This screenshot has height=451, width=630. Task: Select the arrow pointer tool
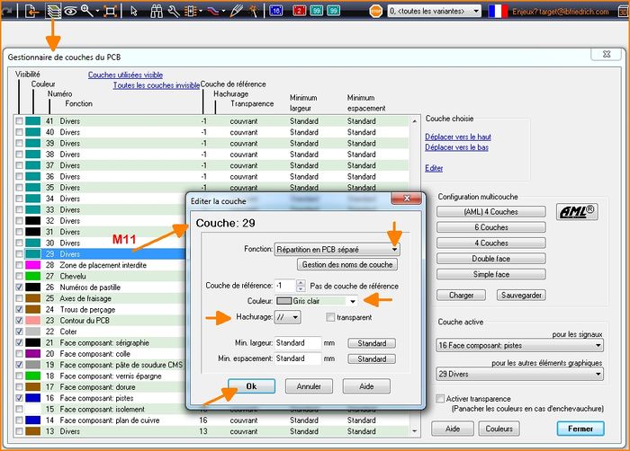coord(134,12)
